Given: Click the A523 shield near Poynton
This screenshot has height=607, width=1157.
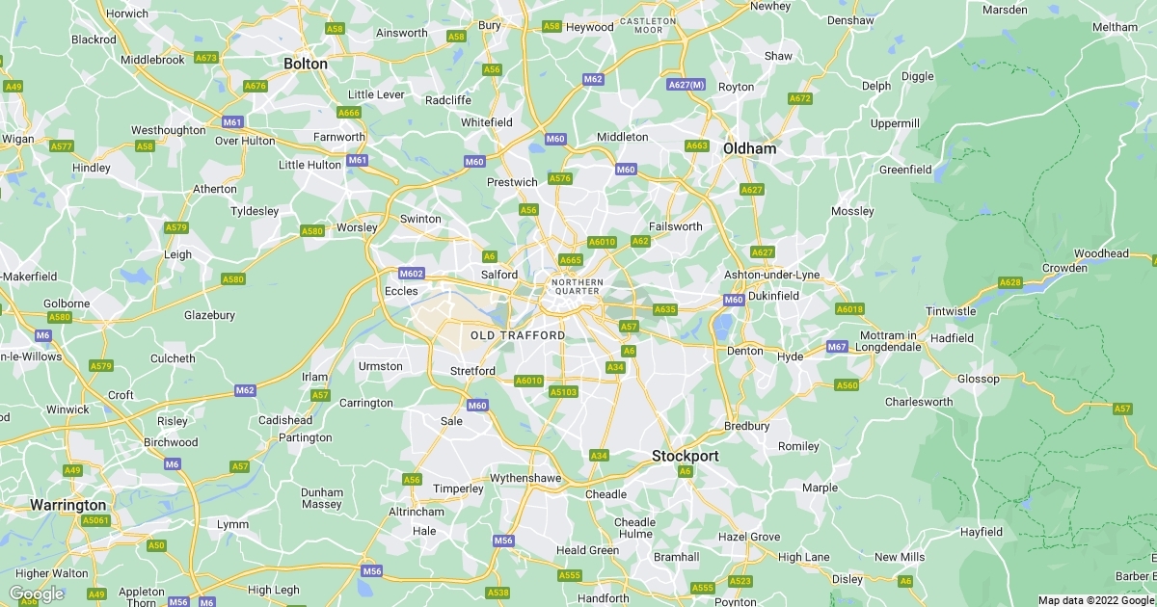Looking at the screenshot, I should point(740,581).
